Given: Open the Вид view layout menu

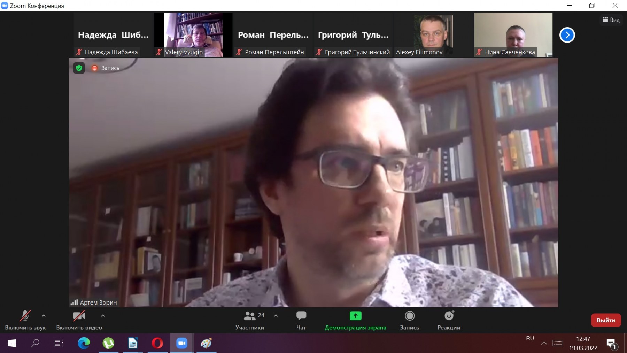Looking at the screenshot, I should tap(611, 20).
